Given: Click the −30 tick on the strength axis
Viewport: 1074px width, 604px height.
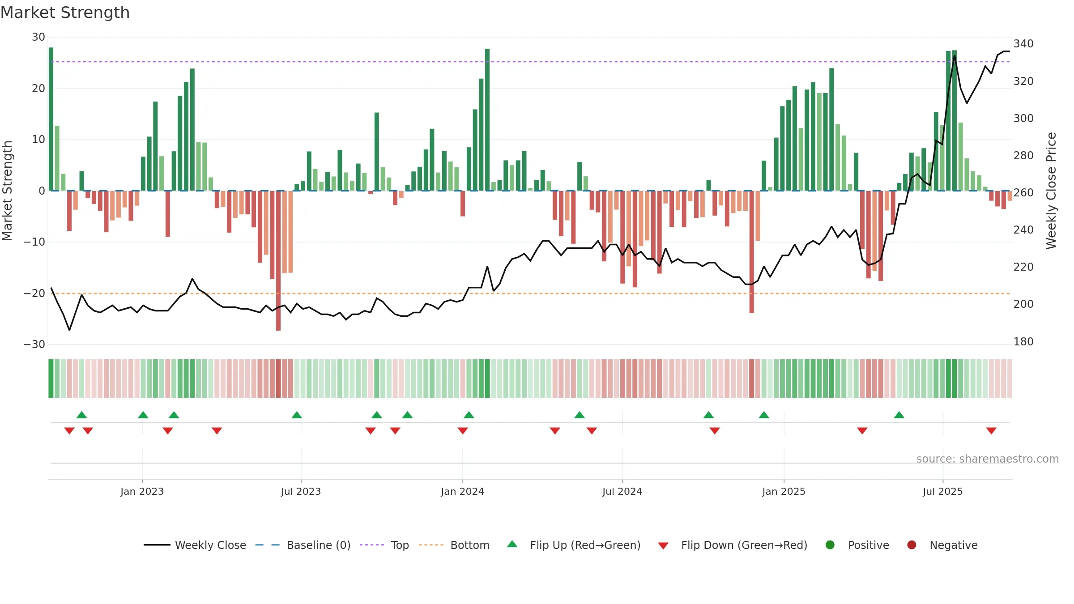Looking at the screenshot, I should tap(34, 345).
